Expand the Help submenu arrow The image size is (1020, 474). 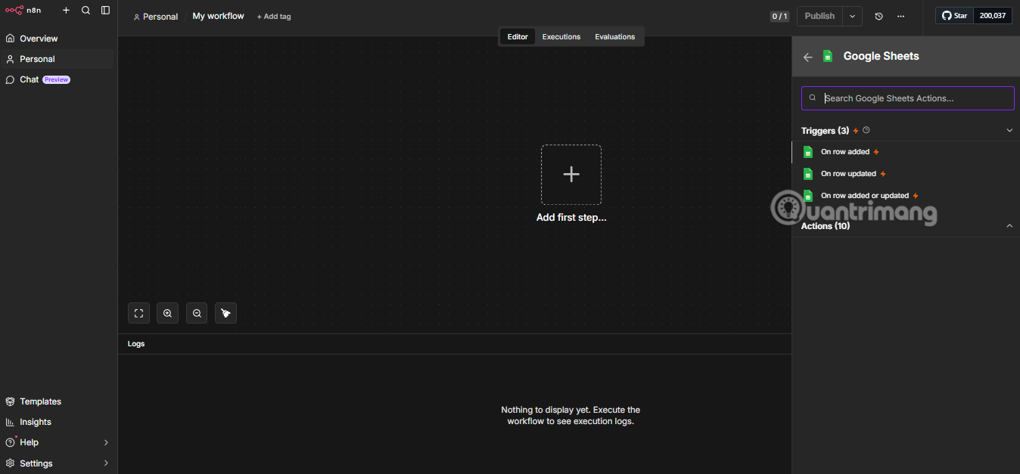click(106, 442)
